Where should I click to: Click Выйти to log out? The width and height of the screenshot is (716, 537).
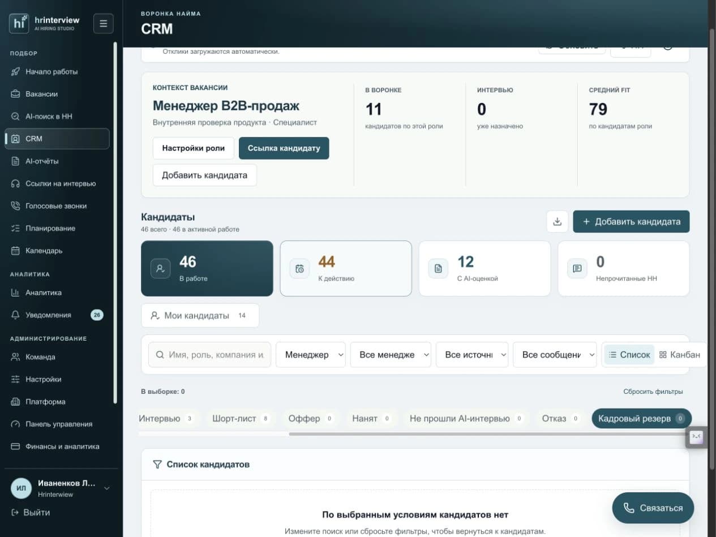click(31, 513)
